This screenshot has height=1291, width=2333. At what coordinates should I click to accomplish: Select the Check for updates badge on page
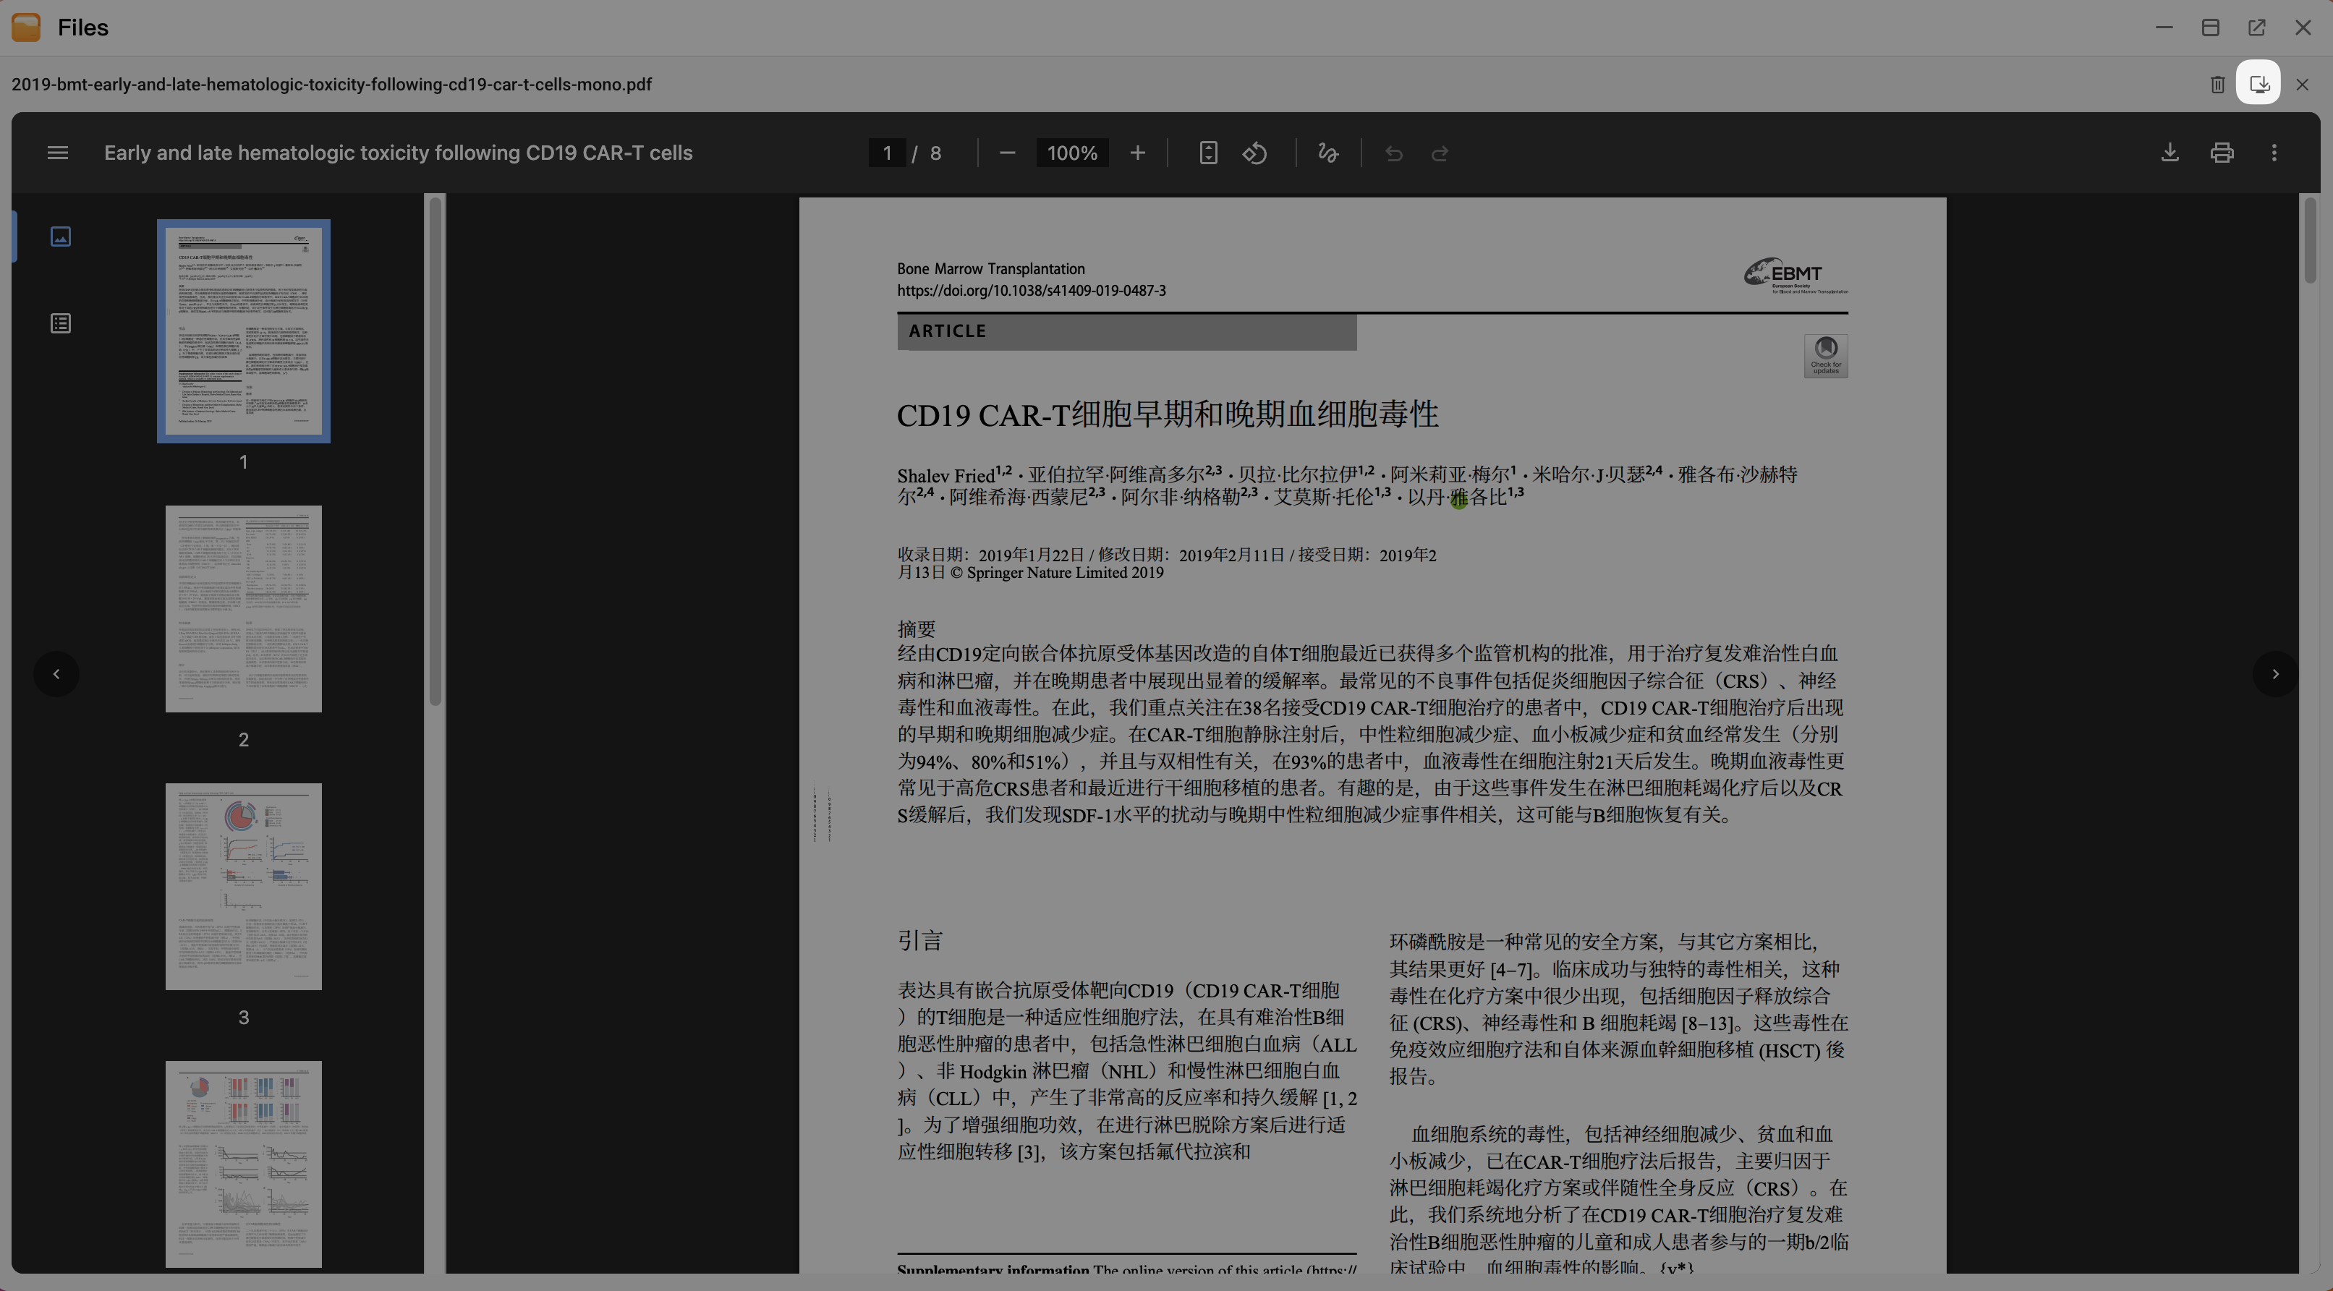1826,356
